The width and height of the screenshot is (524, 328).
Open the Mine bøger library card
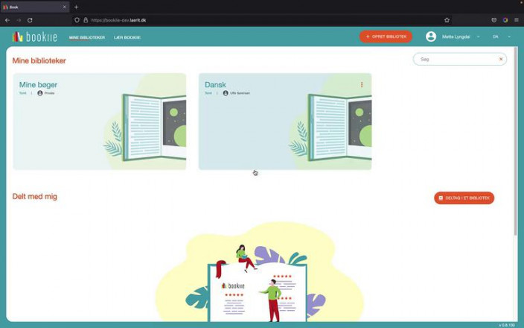99,122
